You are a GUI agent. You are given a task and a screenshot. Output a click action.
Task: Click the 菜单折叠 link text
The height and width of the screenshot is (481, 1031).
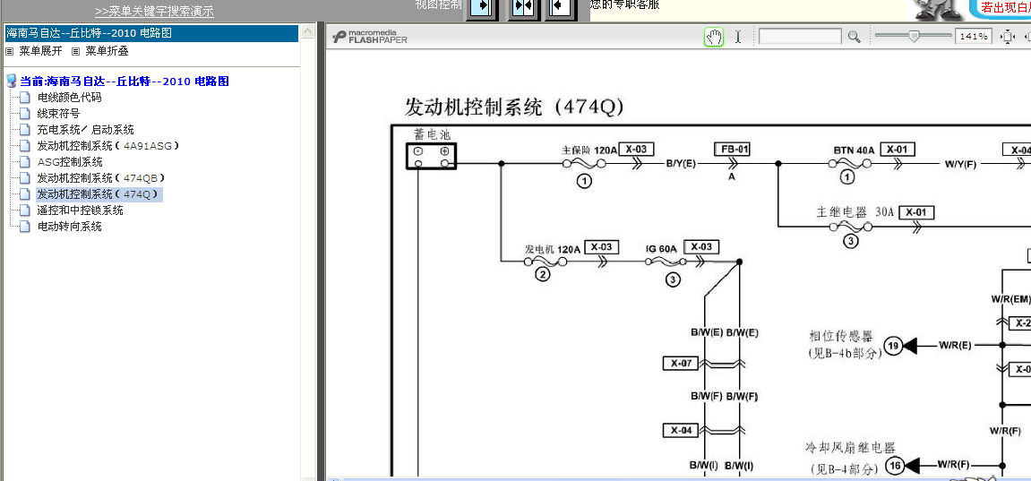107,51
